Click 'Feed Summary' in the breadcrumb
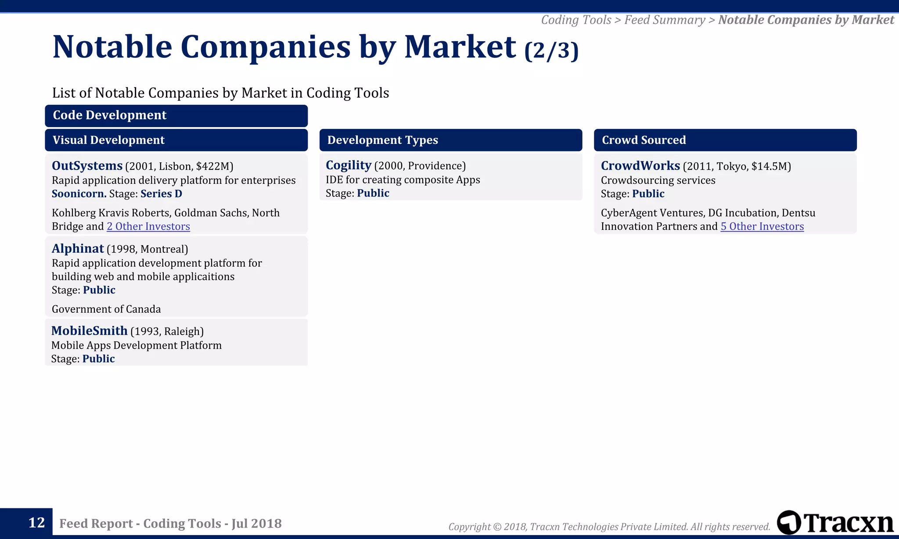Image resolution: width=899 pixels, height=539 pixels. [665, 20]
